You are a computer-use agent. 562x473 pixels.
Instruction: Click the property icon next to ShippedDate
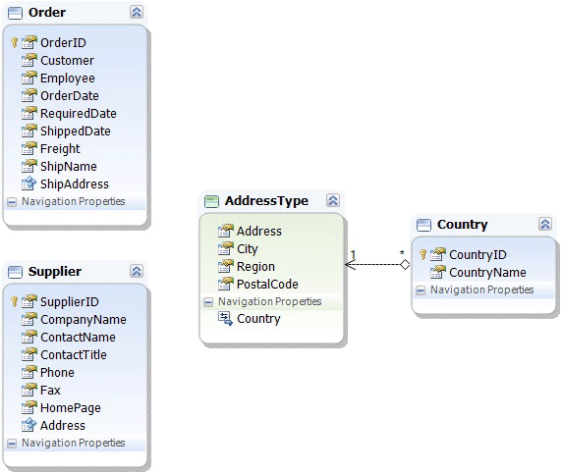[29, 131]
